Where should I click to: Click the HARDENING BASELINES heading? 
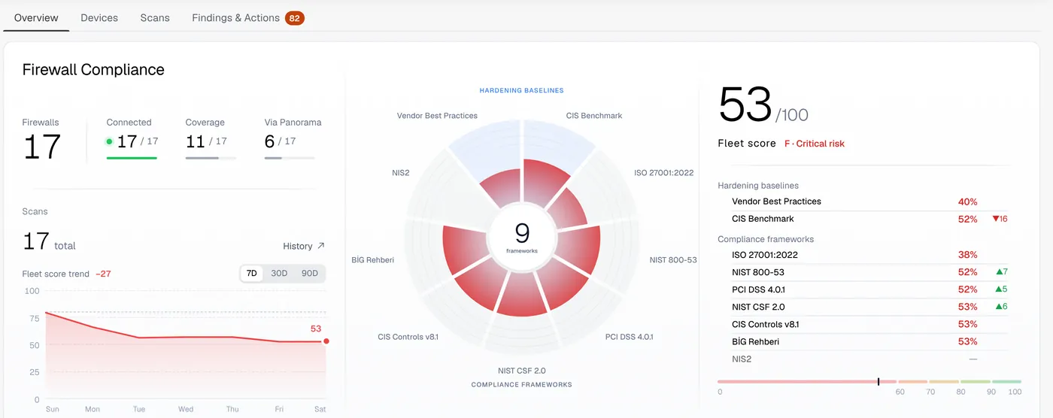pos(521,90)
